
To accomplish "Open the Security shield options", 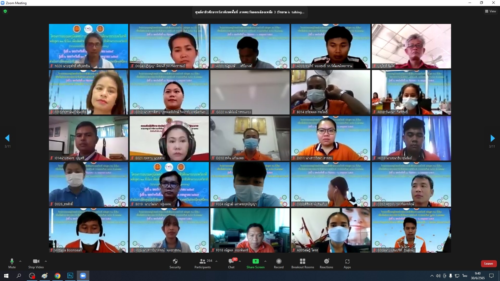I will 175,263.
